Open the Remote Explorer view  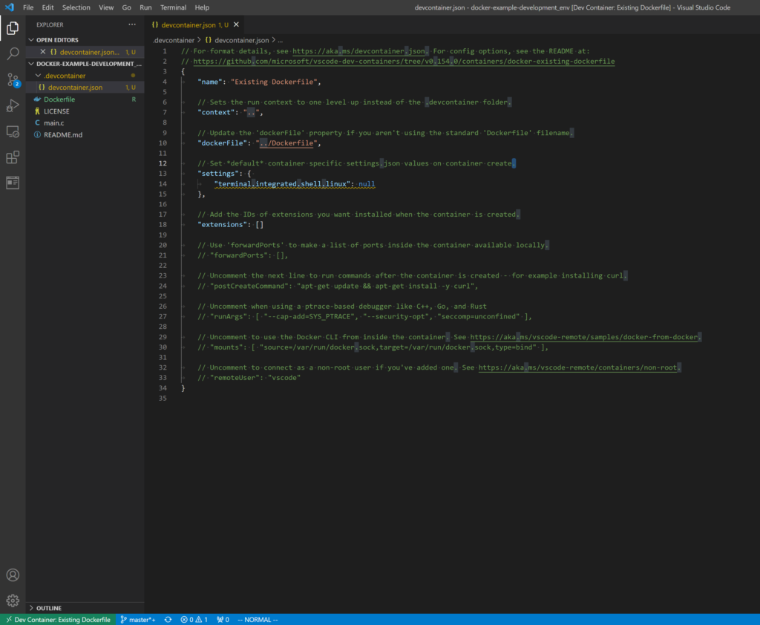pyautogui.click(x=13, y=131)
